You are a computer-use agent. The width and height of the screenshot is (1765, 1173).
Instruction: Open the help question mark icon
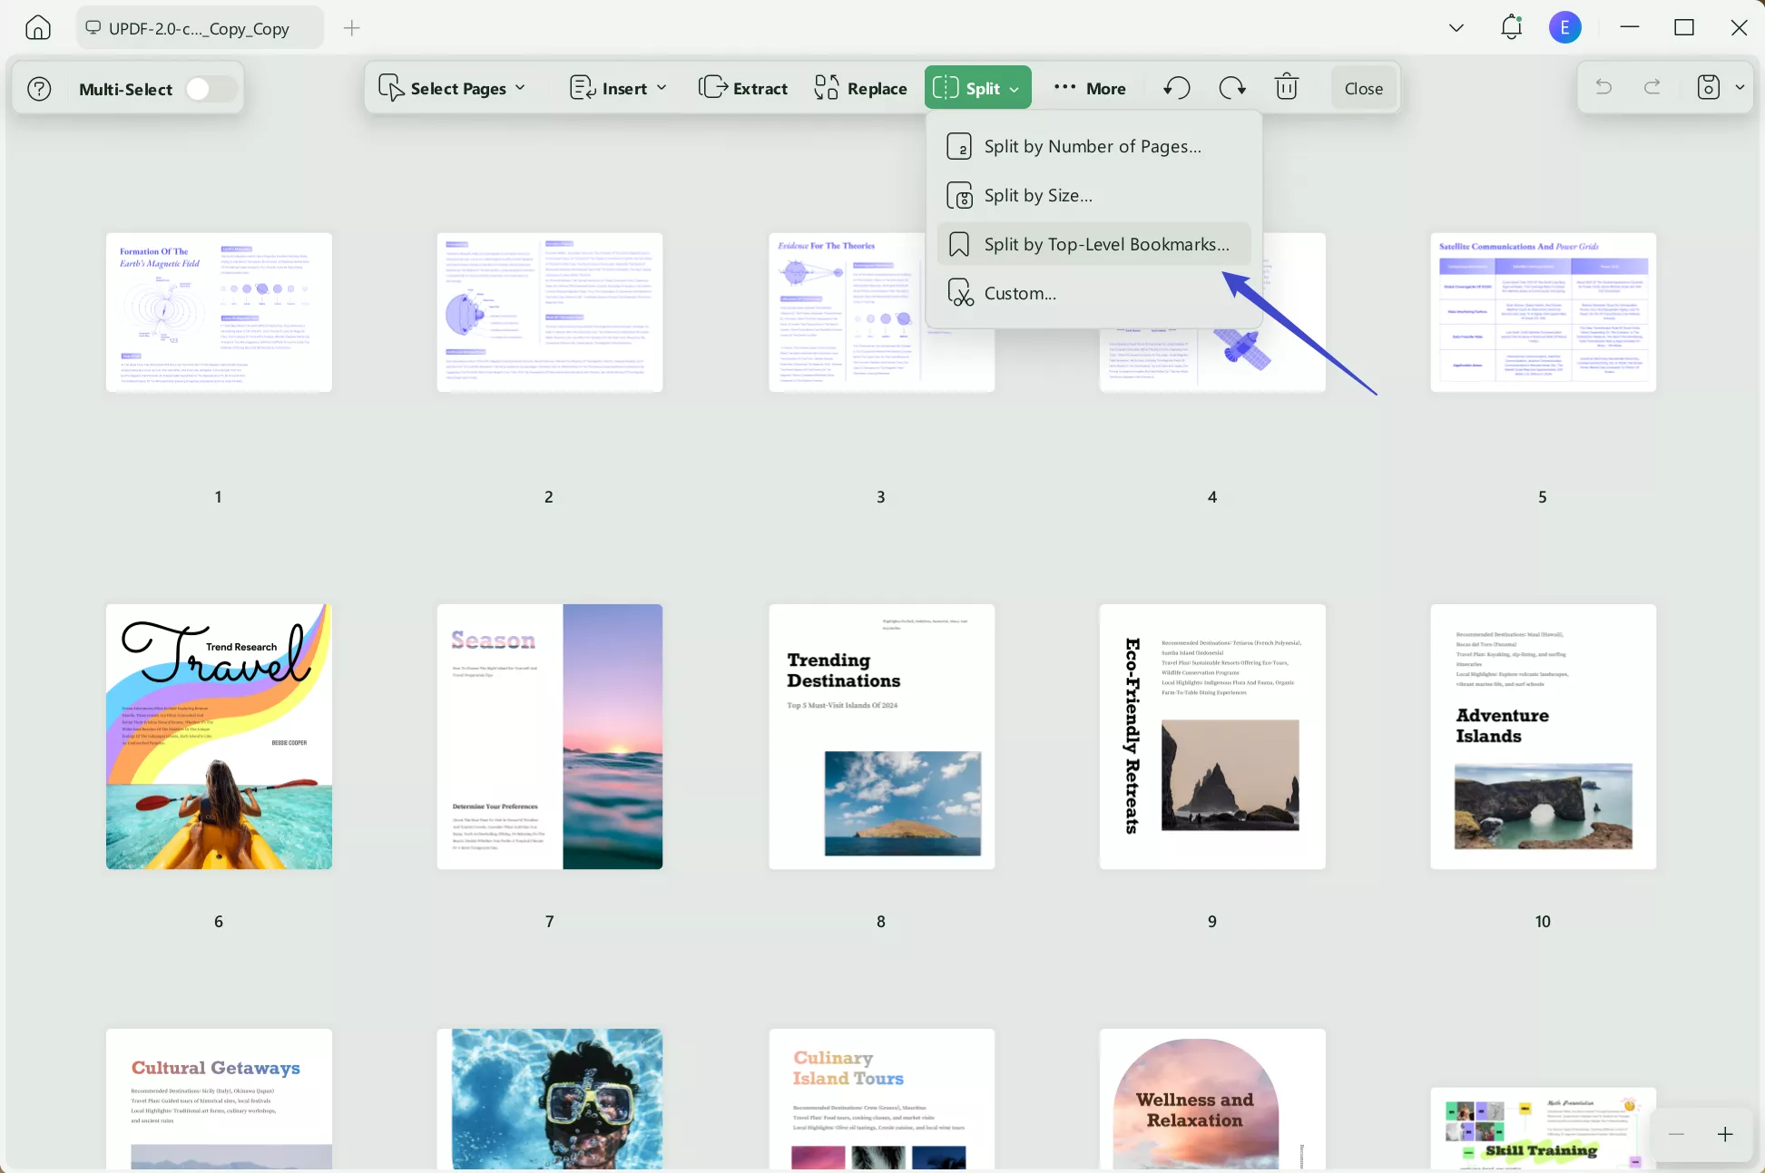(38, 87)
